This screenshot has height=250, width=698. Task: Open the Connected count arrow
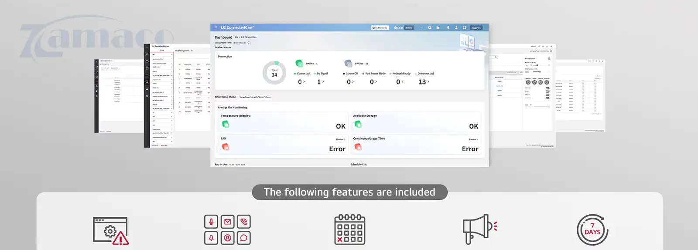[304, 81]
